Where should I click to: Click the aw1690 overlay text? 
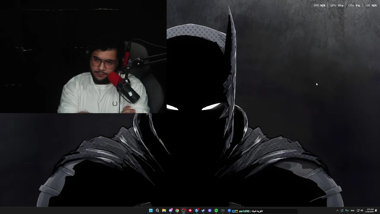click(244, 211)
